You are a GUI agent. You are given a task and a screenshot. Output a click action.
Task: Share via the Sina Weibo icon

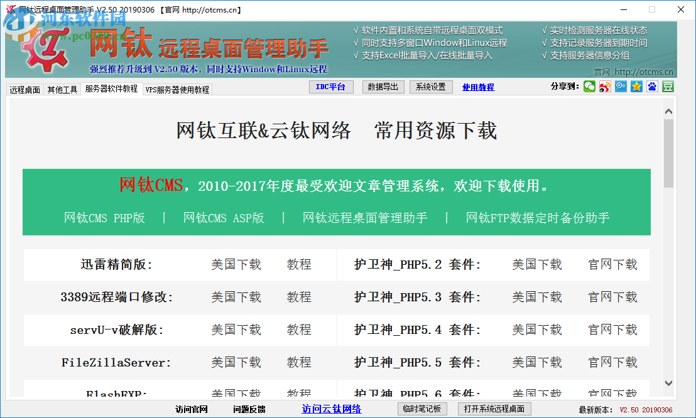tap(605, 86)
